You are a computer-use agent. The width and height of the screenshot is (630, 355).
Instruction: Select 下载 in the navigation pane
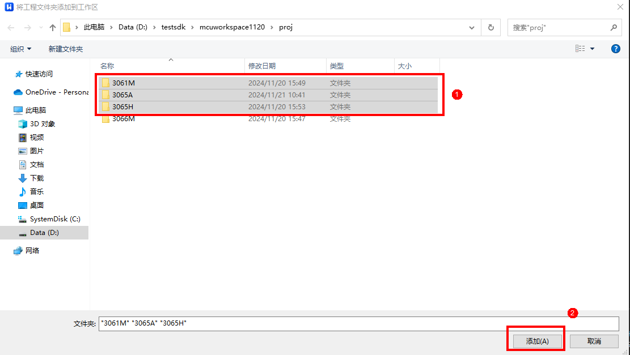coord(36,178)
